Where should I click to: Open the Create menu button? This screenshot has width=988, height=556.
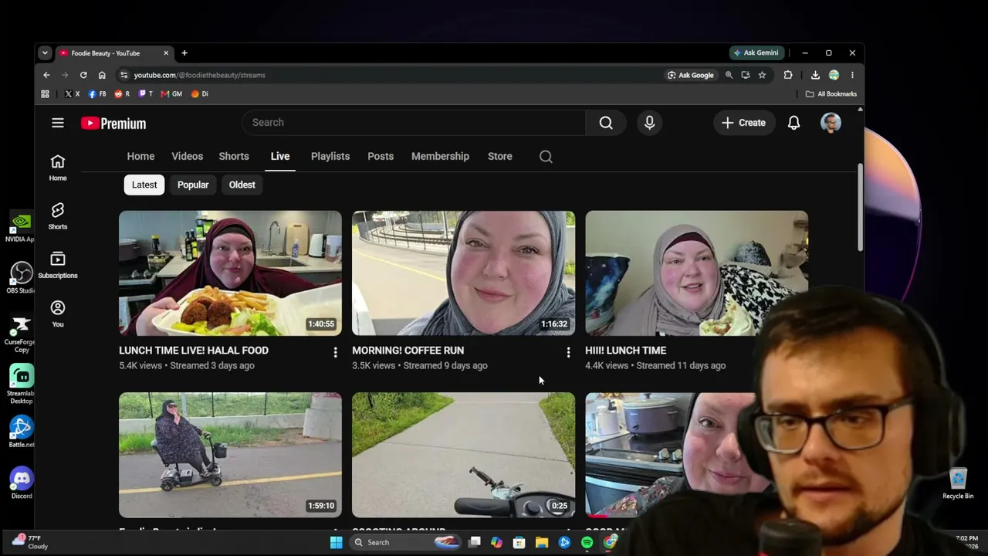click(743, 123)
